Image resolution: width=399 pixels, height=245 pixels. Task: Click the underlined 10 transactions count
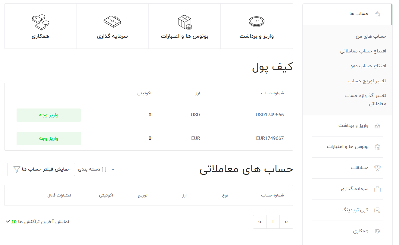pos(14,222)
